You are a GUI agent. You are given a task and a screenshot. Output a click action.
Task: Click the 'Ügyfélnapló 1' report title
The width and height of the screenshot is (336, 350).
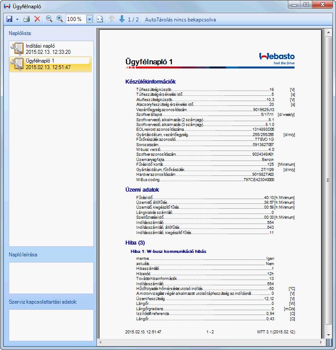tap(149, 62)
